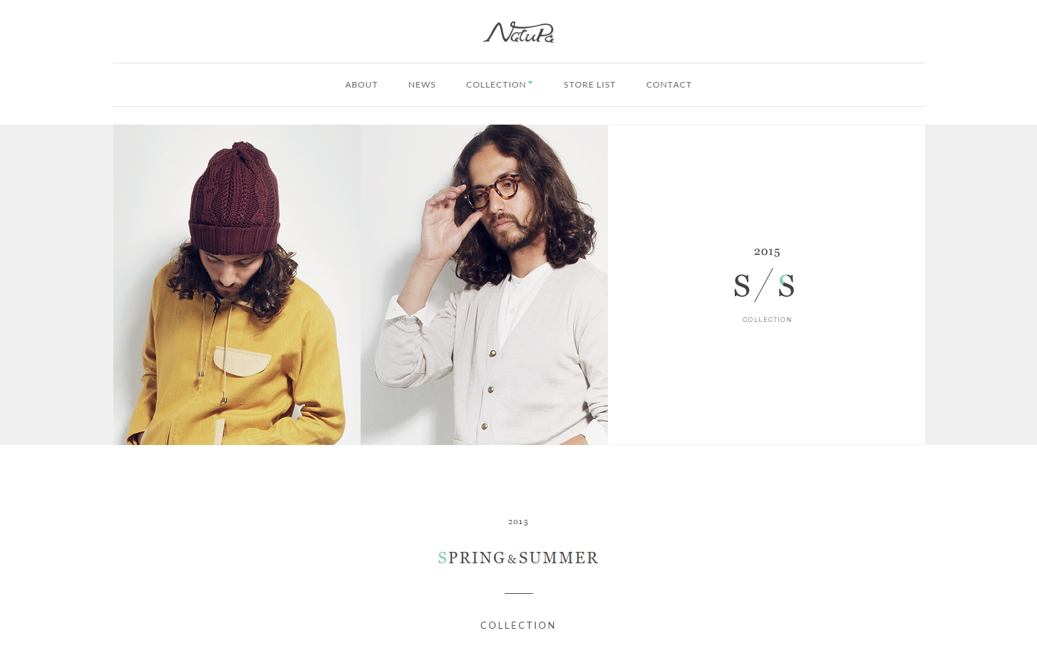Click the small COLLECTION caption under S / S
Viewport: 1037px width, 648px height.
[767, 320]
